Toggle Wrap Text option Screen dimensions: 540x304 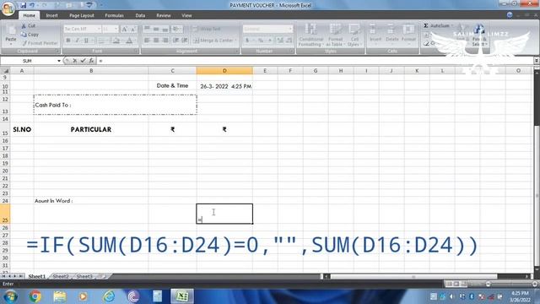[207, 29]
